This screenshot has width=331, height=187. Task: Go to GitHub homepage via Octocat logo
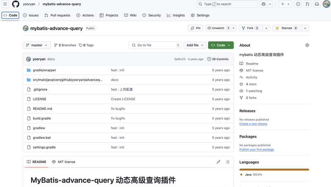16,4
